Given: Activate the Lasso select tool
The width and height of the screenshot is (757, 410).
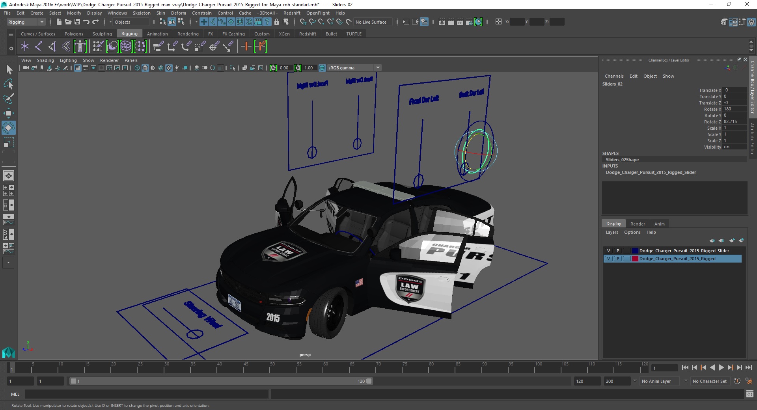Looking at the screenshot, I should tap(9, 84).
